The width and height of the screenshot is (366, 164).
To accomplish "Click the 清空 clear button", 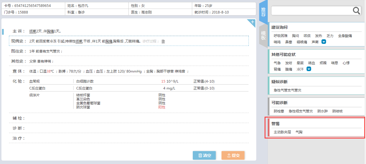I will 204,155.
